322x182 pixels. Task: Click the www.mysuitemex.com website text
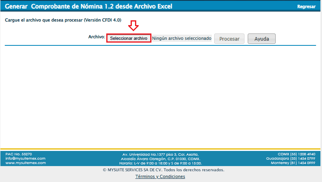(x=26, y=163)
